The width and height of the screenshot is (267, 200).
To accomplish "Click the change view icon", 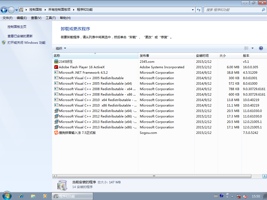I will coord(246,48).
